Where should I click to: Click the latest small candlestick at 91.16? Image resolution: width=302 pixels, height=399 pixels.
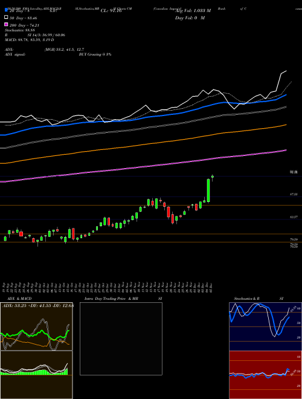click(x=213, y=177)
